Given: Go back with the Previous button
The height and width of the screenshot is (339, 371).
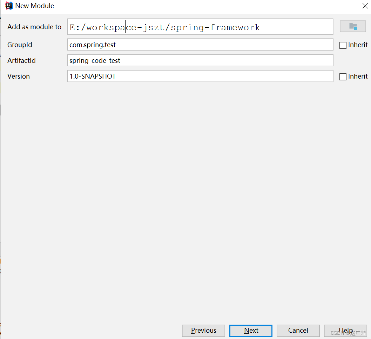Looking at the screenshot, I should (x=203, y=331).
